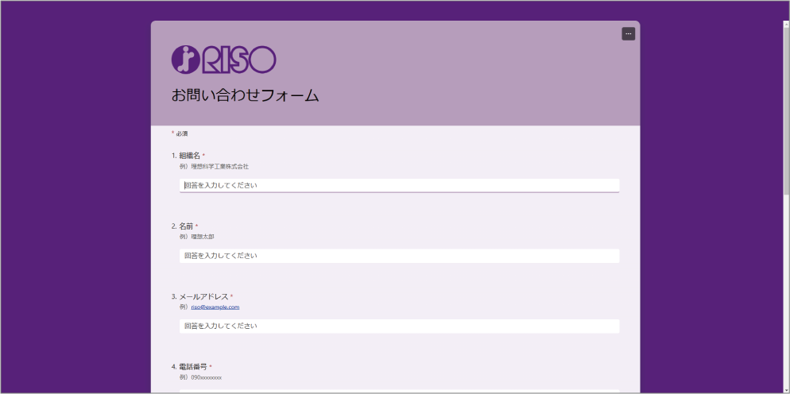Viewport: 790px width, 394px height.
Task: Click the 理想太郎 example name text
Action: (202, 237)
